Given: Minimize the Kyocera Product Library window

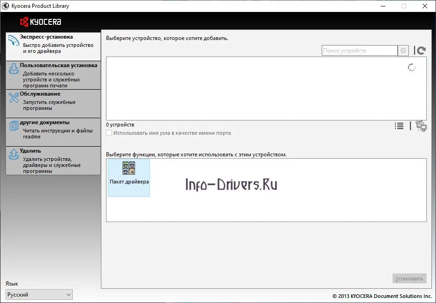Looking at the screenshot, I should (x=383, y=6).
